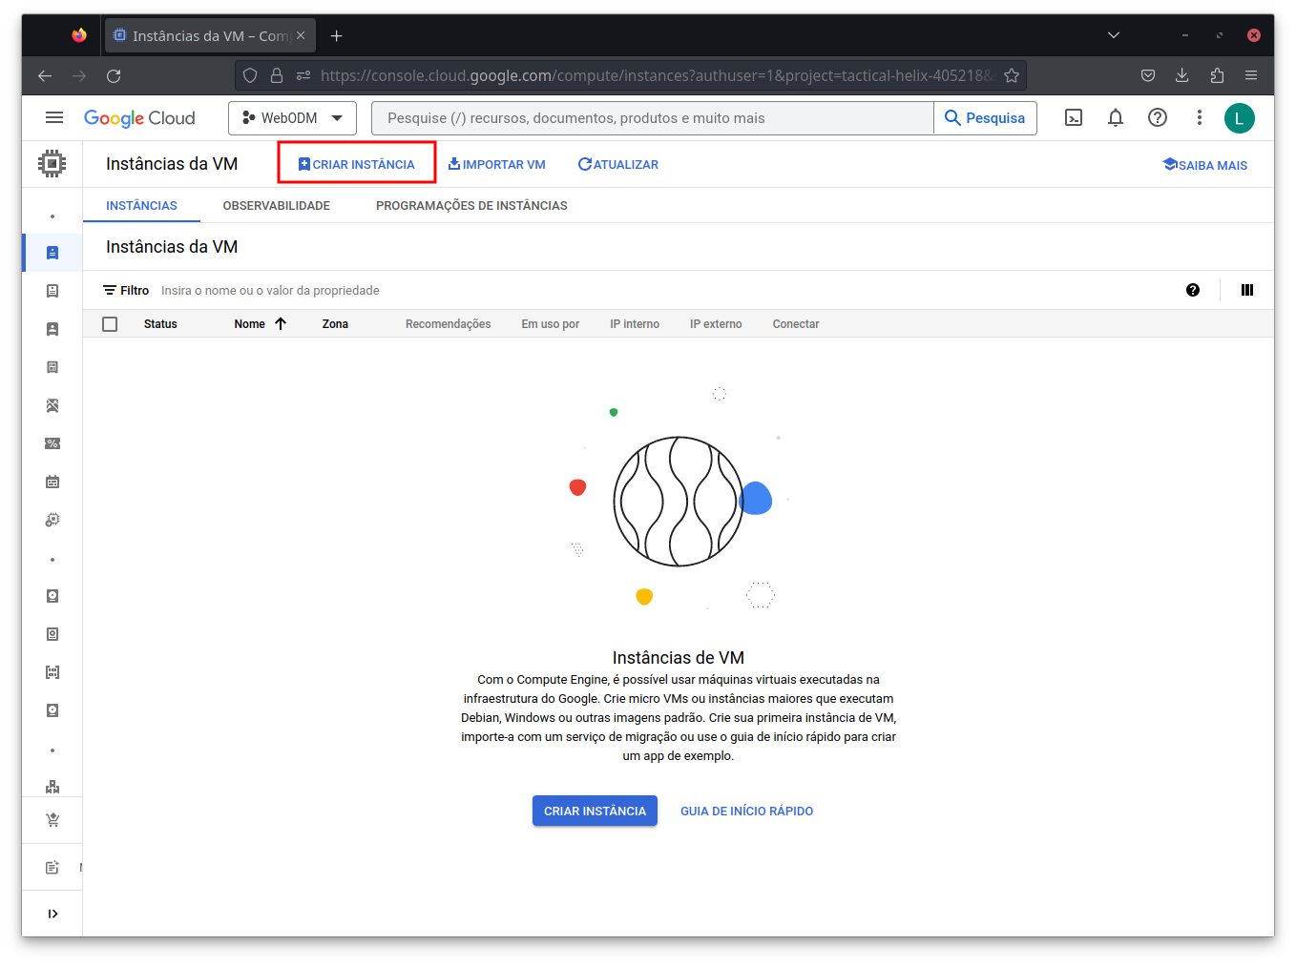Open the PROGRAMAÇÕES DE INSTÂNCIAS tab
Viewport: 1296px width, 966px height.
pyautogui.click(x=471, y=205)
